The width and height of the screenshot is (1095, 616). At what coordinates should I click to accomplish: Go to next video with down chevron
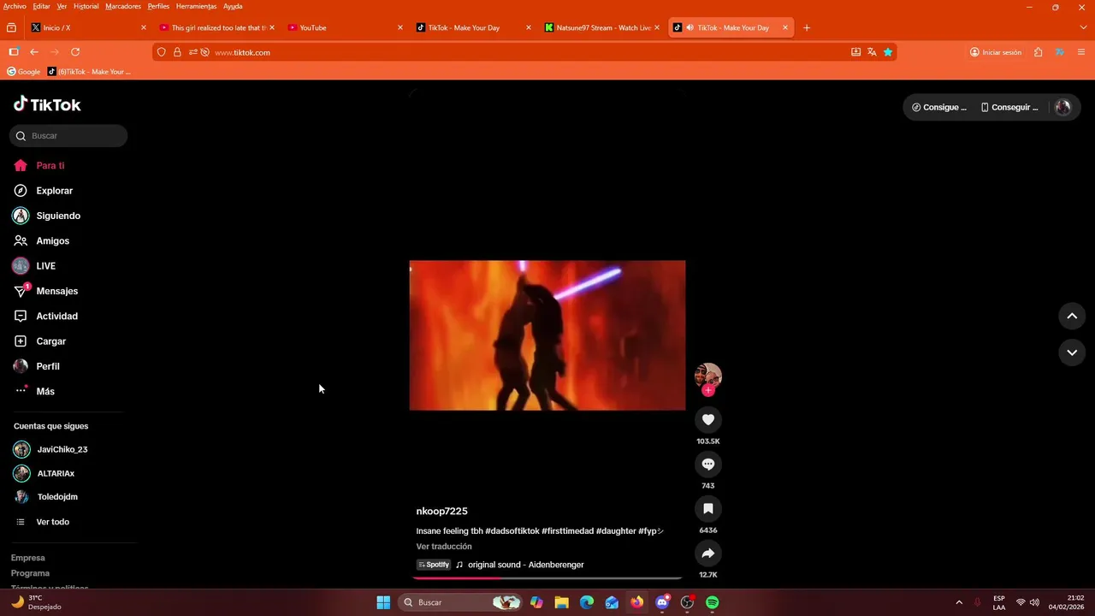click(x=1072, y=352)
